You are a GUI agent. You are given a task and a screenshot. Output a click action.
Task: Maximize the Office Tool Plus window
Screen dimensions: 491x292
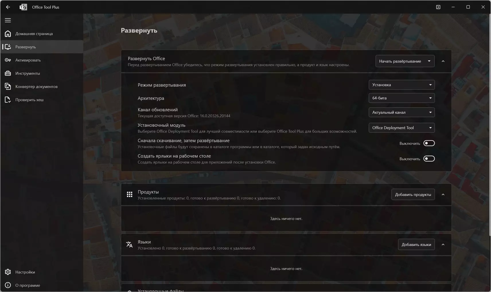click(x=468, y=7)
